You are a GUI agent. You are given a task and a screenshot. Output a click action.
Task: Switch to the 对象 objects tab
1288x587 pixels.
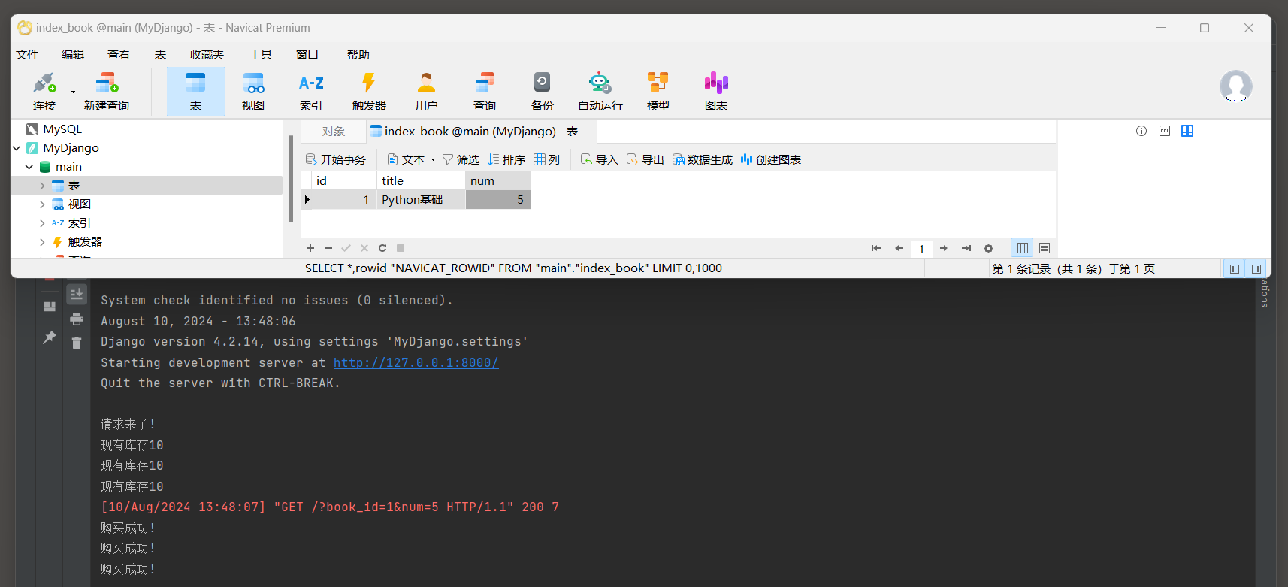coord(334,132)
